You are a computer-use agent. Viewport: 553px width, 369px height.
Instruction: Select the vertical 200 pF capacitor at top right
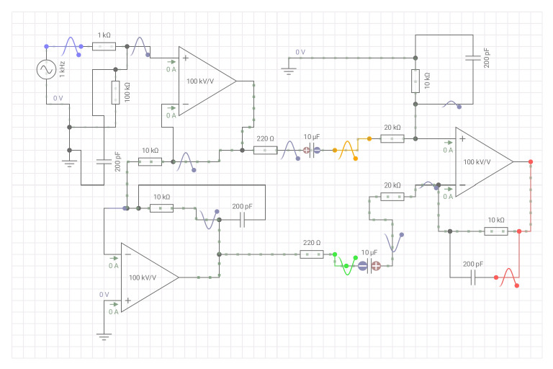[473, 58]
